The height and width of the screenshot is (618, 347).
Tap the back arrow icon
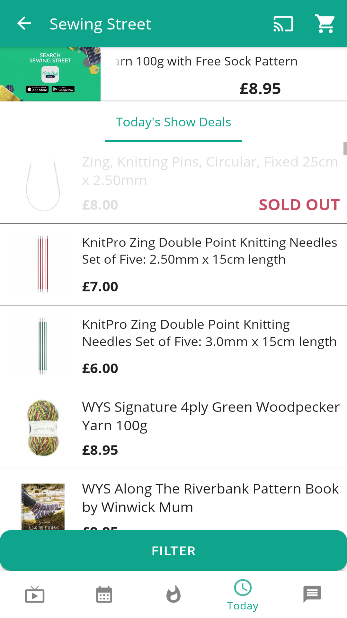pyautogui.click(x=24, y=23)
